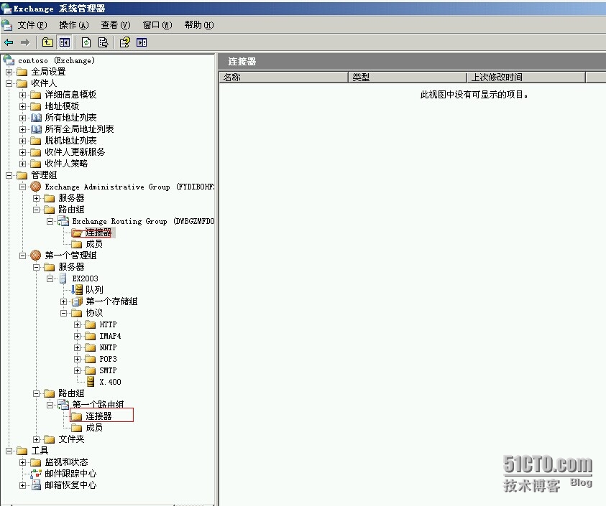Select 路由组 under 第一个管理组

(x=71, y=393)
